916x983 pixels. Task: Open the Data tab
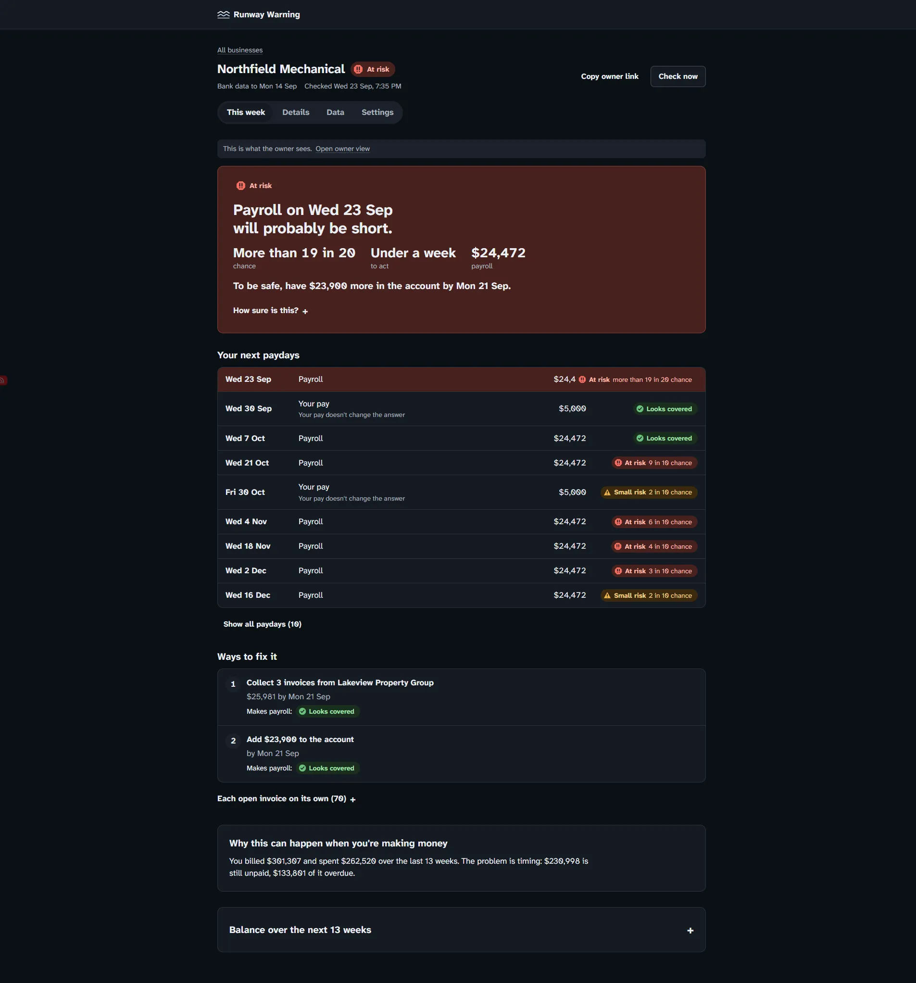pyautogui.click(x=335, y=112)
